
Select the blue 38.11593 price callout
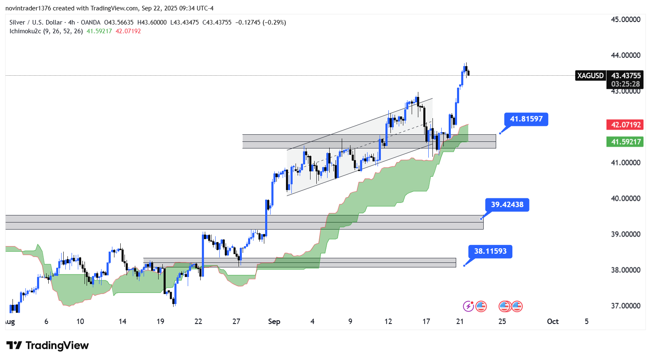[x=490, y=251]
